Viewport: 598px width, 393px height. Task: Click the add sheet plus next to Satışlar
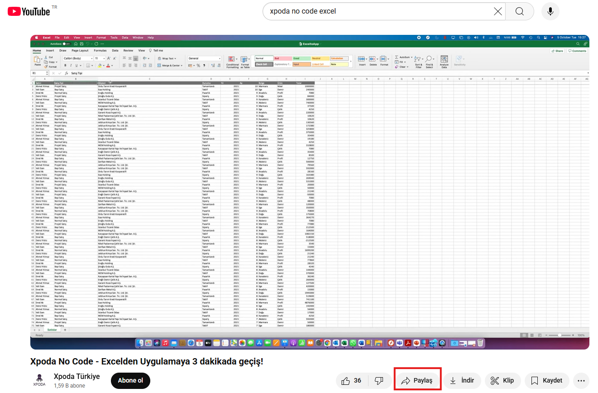coord(65,330)
